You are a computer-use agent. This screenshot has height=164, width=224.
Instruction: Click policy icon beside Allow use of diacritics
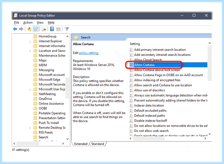tap(131, 90)
